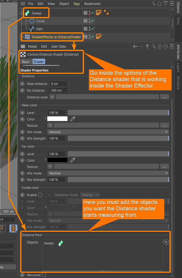Click the Near color Texture browse button

(165, 125)
